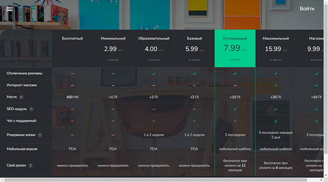Screen dimensions: 328x182
Task: Click help icon beside Свой домен
Action: 31,166
